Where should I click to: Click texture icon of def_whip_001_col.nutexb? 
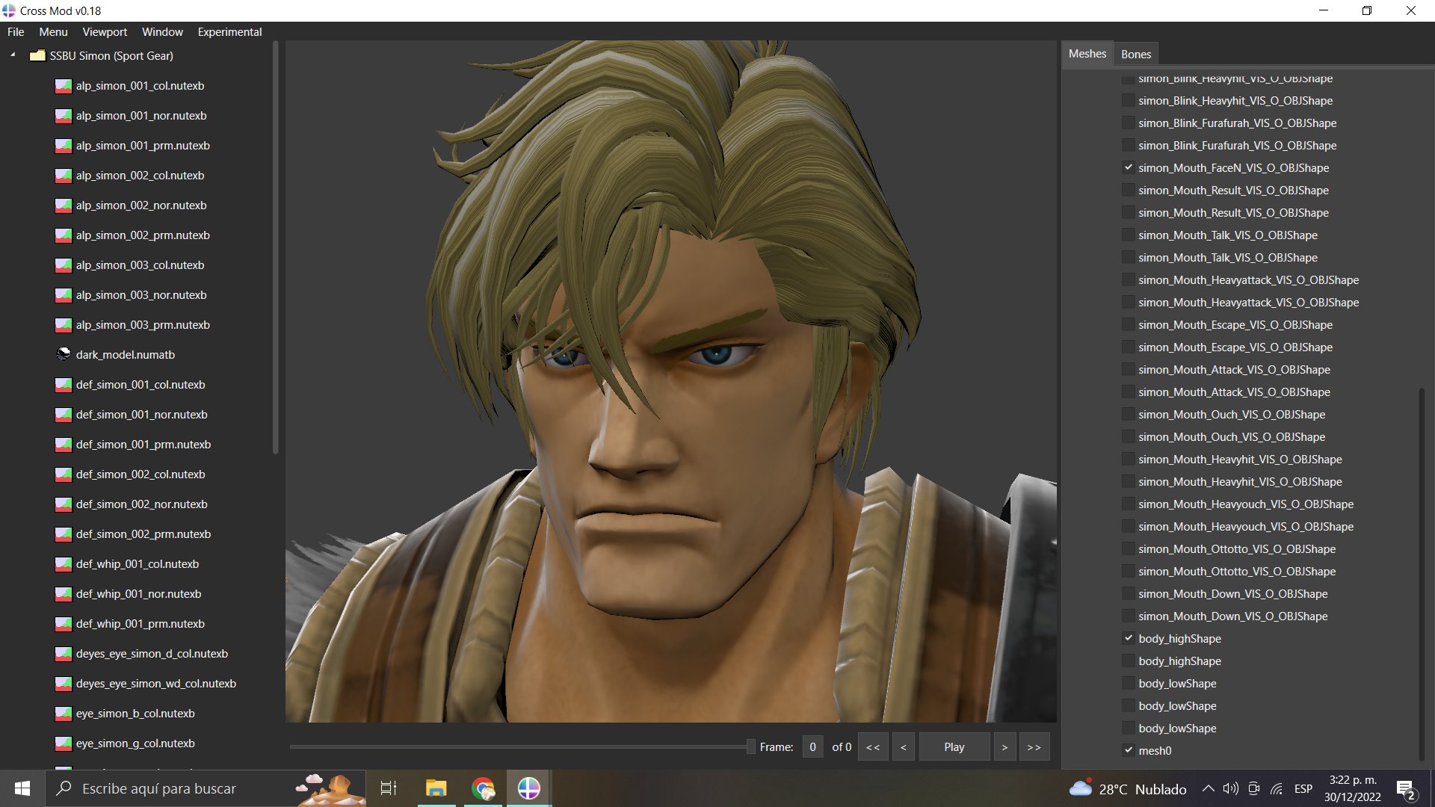pos(64,564)
